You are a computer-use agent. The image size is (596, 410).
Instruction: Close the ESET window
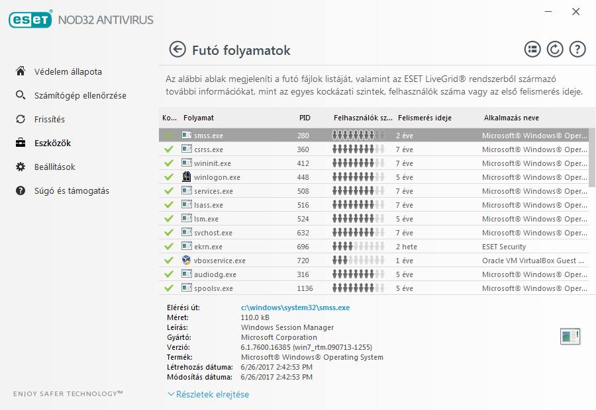(x=576, y=12)
